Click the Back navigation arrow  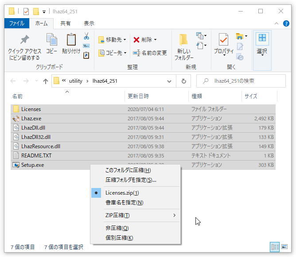tap(13, 81)
